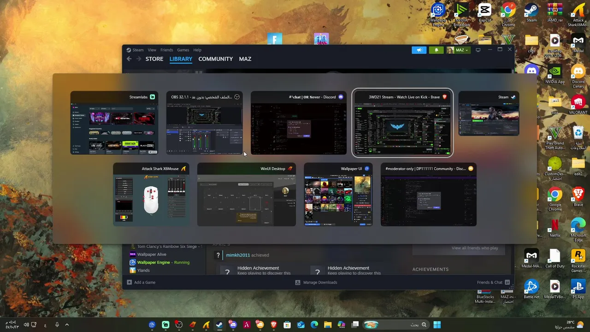590x332 pixels.
Task: Open the Friends menu in Steam
Action: click(167, 50)
